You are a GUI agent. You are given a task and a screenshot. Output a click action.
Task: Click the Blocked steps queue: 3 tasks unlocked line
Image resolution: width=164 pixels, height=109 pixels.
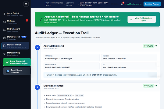tap(63, 99)
